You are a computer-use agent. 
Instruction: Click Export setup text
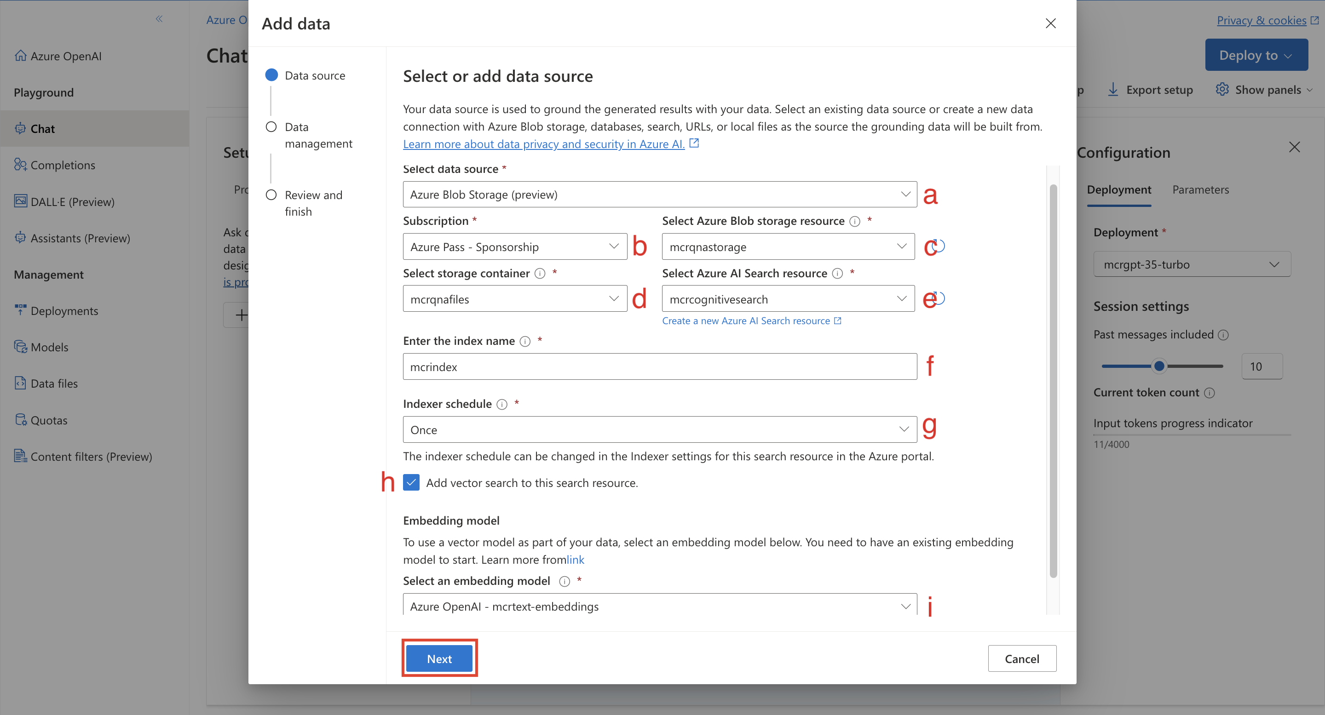tap(1159, 90)
